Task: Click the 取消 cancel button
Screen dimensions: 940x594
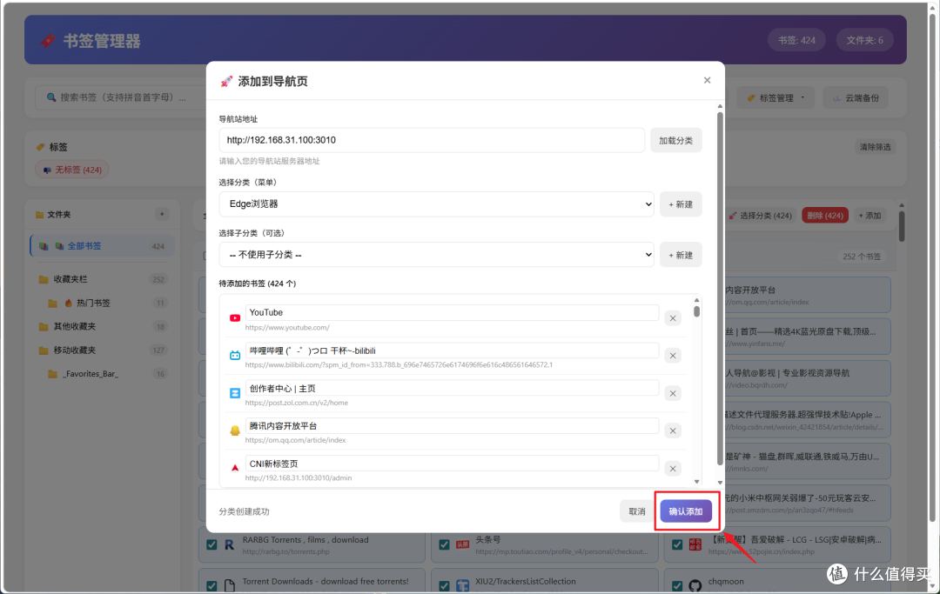Action: 636,511
